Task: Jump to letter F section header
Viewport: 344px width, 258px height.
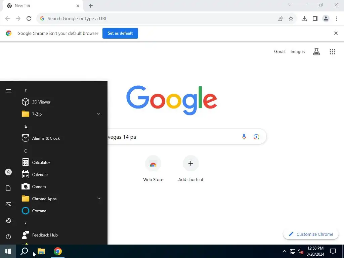Action: pos(26,223)
